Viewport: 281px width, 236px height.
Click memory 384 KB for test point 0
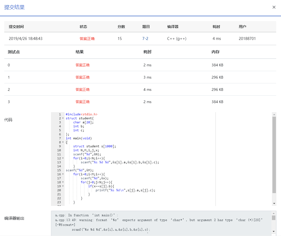(x=217, y=65)
